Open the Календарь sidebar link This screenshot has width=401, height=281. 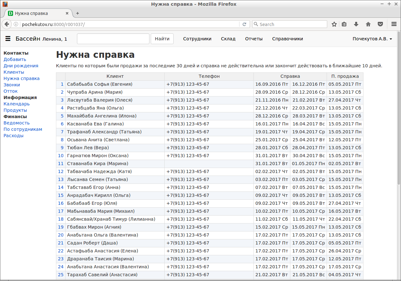(x=17, y=104)
